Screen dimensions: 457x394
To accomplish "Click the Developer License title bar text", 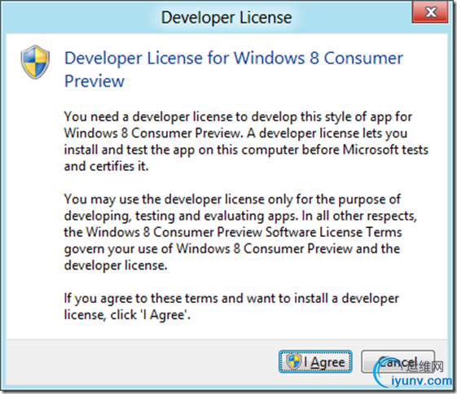I will point(226,17).
